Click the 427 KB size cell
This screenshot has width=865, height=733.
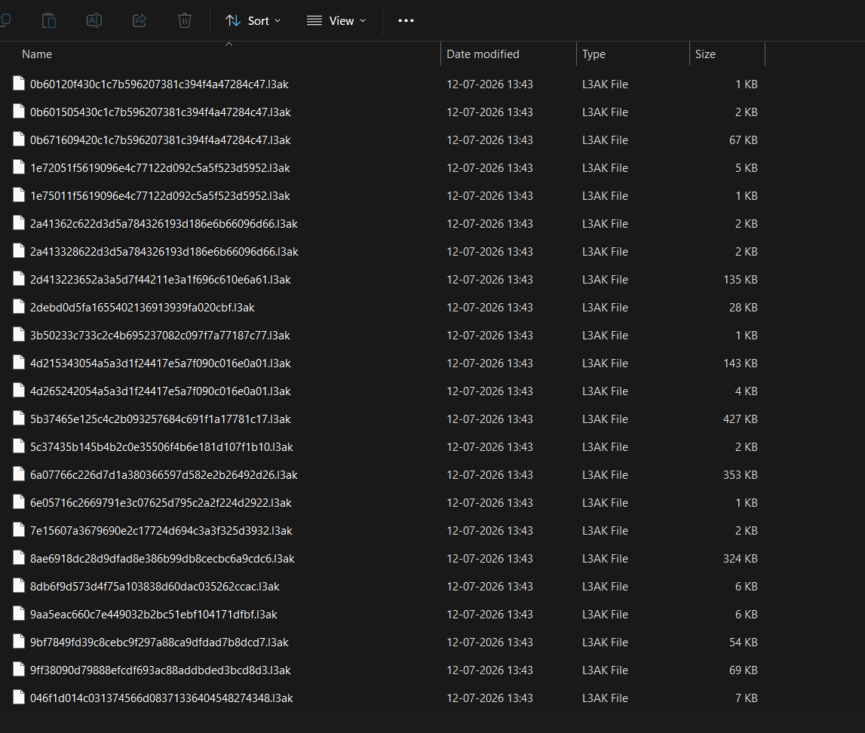pos(741,419)
